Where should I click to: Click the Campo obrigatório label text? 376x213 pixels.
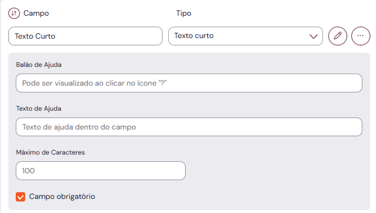tap(62, 197)
